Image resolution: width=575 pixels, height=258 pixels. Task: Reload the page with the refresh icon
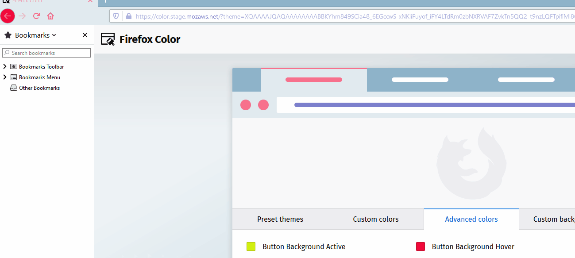pyautogui.click(x=36, y=16)
